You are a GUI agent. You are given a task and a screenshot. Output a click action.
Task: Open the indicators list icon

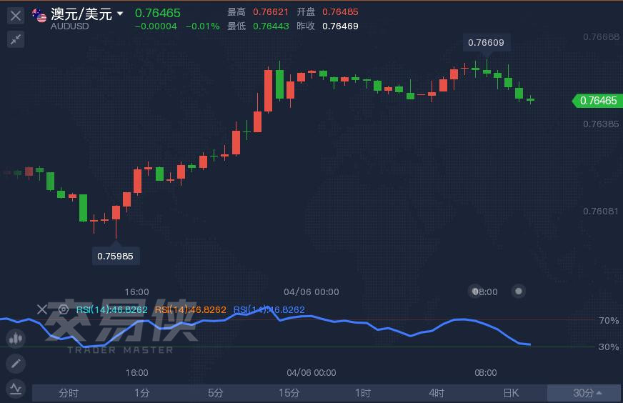[16, 388]
